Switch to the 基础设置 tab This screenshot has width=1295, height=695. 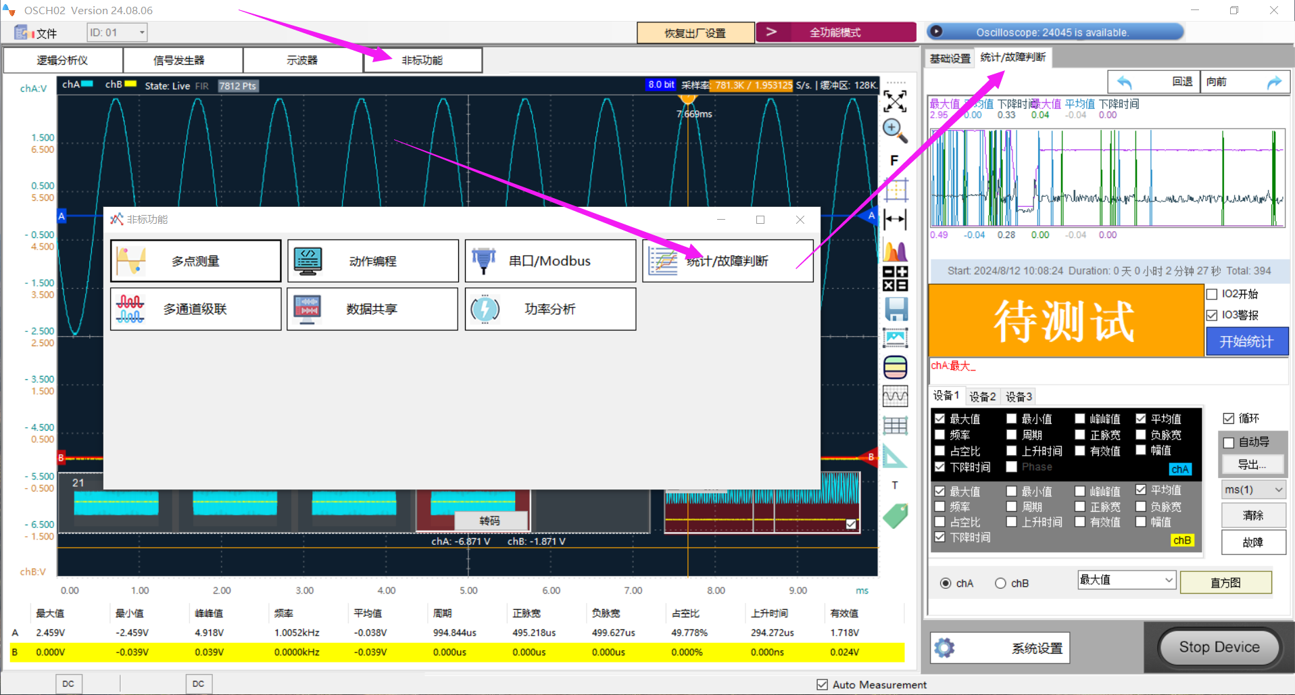(x=950, y=59)
